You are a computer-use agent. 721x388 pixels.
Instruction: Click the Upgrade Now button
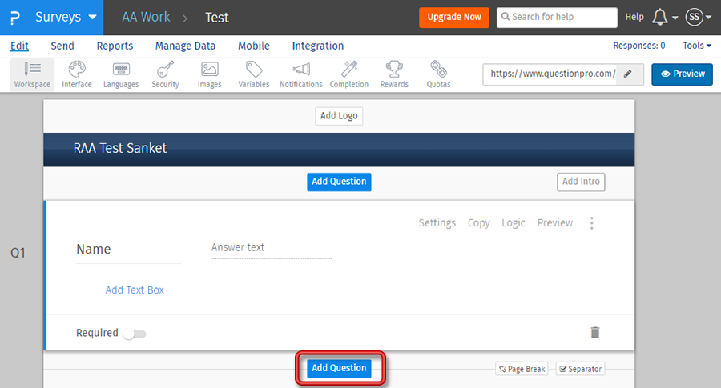tap(454, 18)
